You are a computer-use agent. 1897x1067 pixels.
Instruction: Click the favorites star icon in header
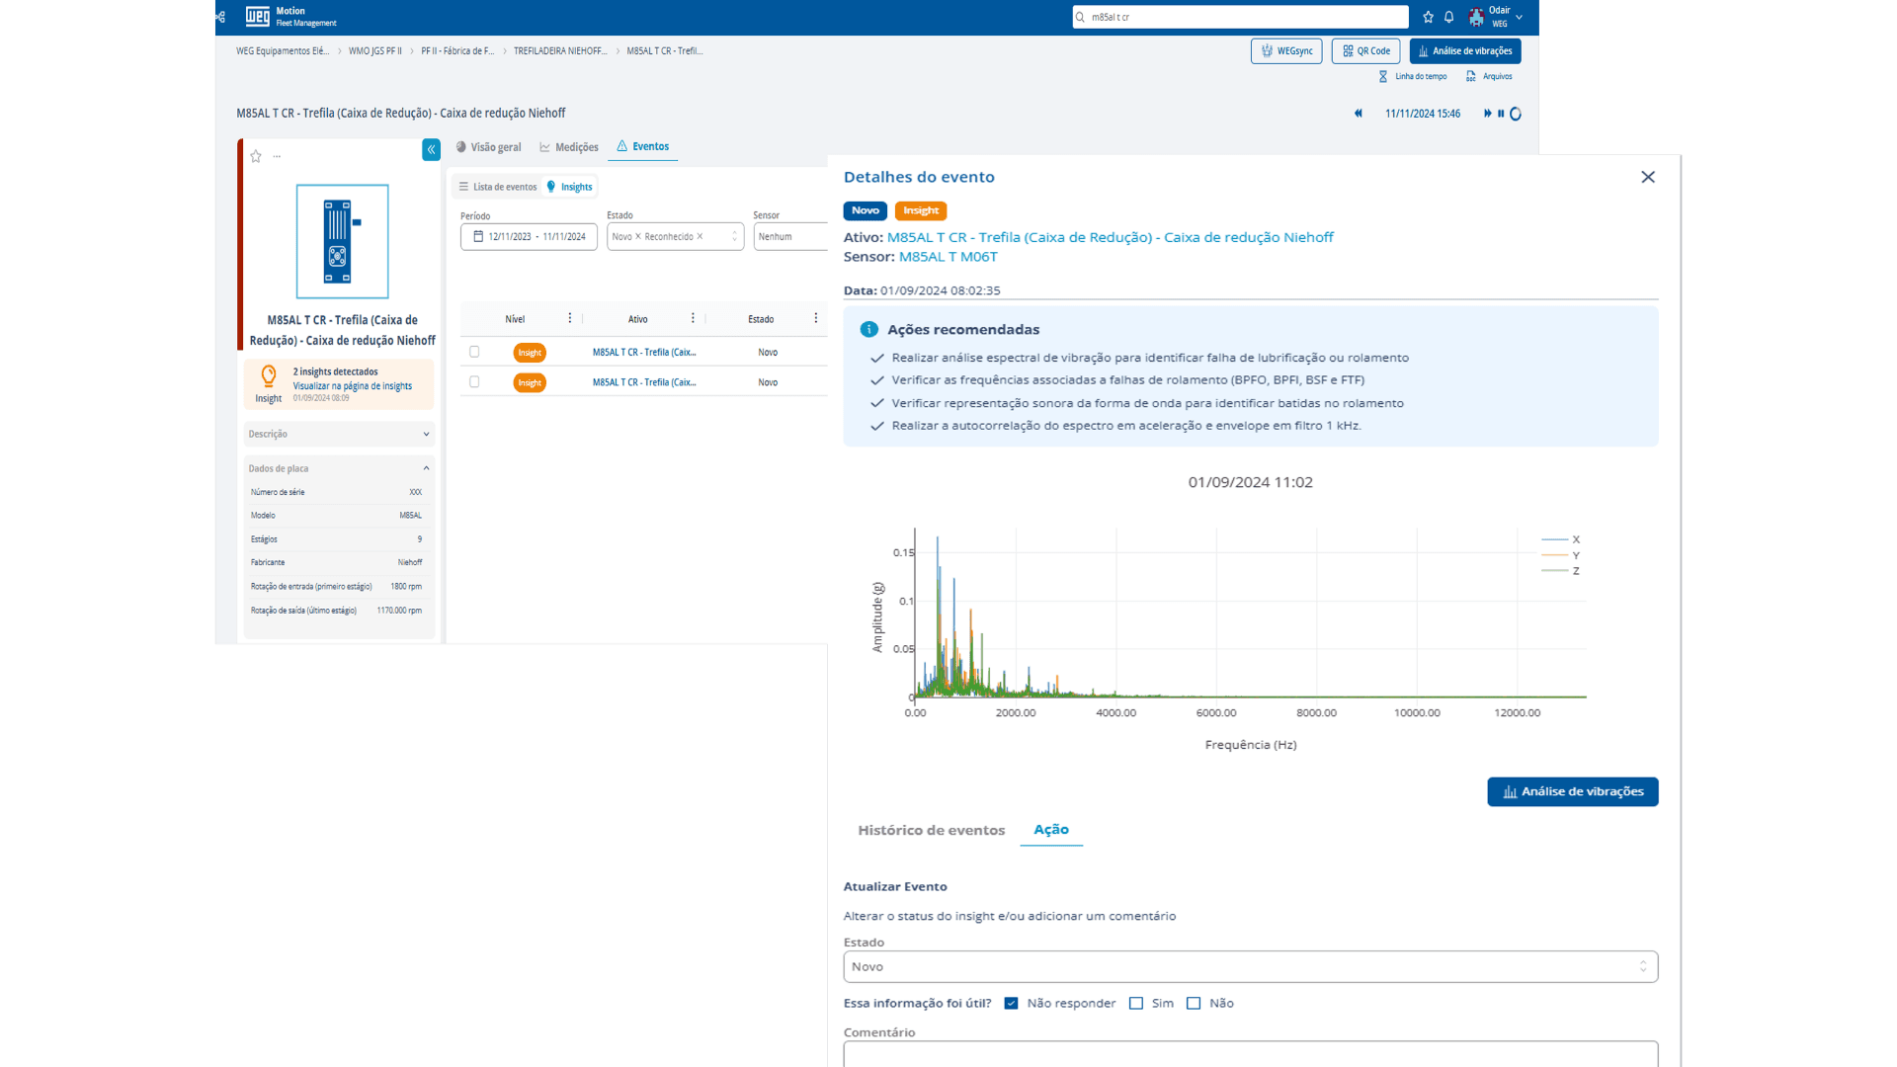pos(1428,17)
